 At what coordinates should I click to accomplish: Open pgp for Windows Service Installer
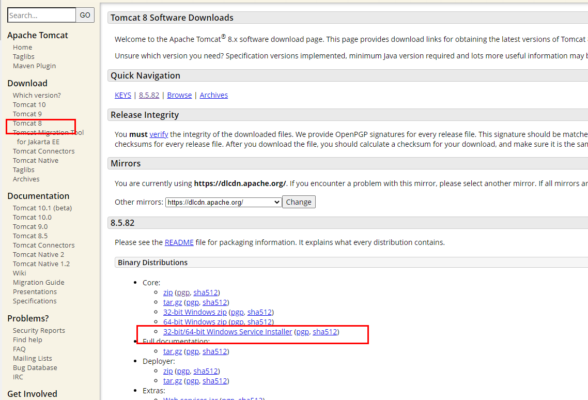point(303,332)
